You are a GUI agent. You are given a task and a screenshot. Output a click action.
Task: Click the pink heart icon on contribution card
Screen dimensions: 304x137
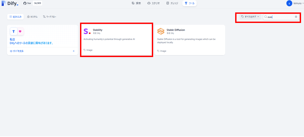pyautogui.click(x=20, y=31)
